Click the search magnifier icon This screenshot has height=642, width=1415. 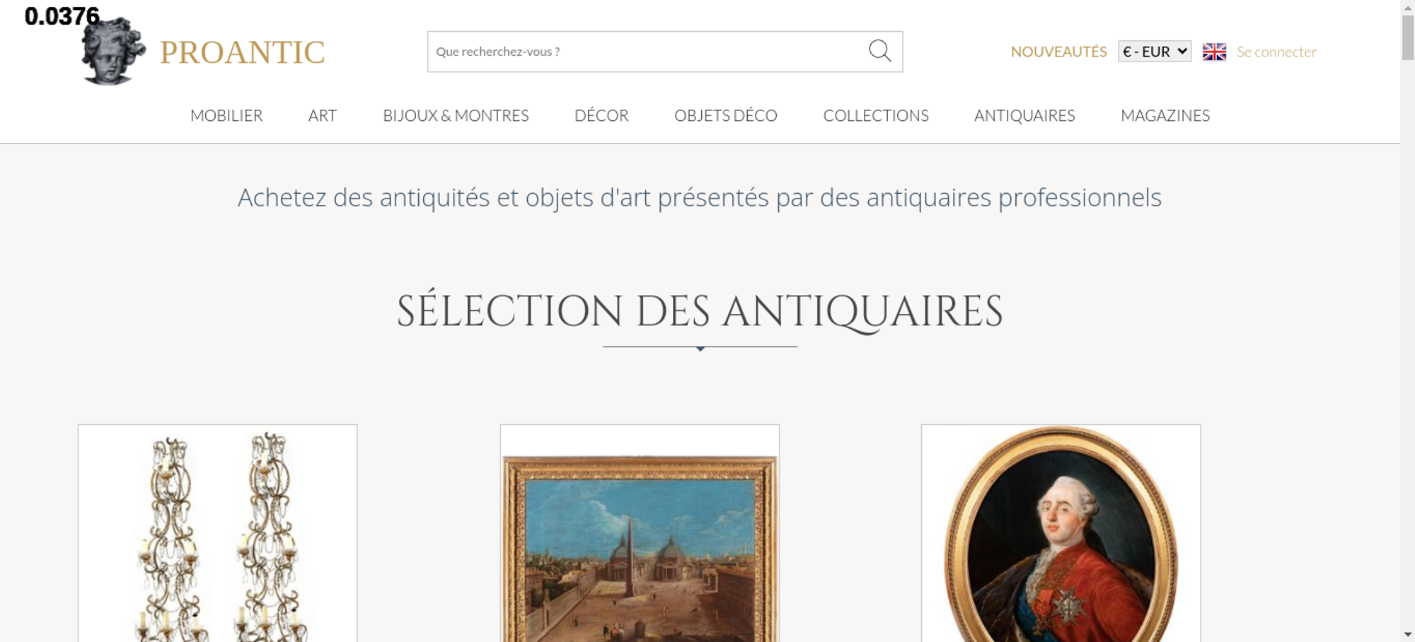879,51
